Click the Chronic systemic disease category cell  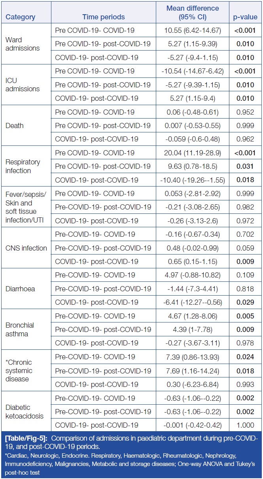click(19, 371)
